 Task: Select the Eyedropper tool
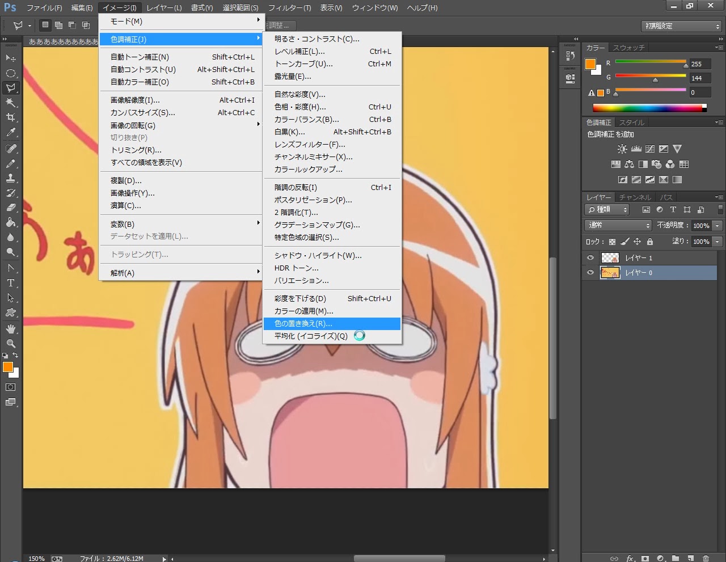(x=11, y=132)
